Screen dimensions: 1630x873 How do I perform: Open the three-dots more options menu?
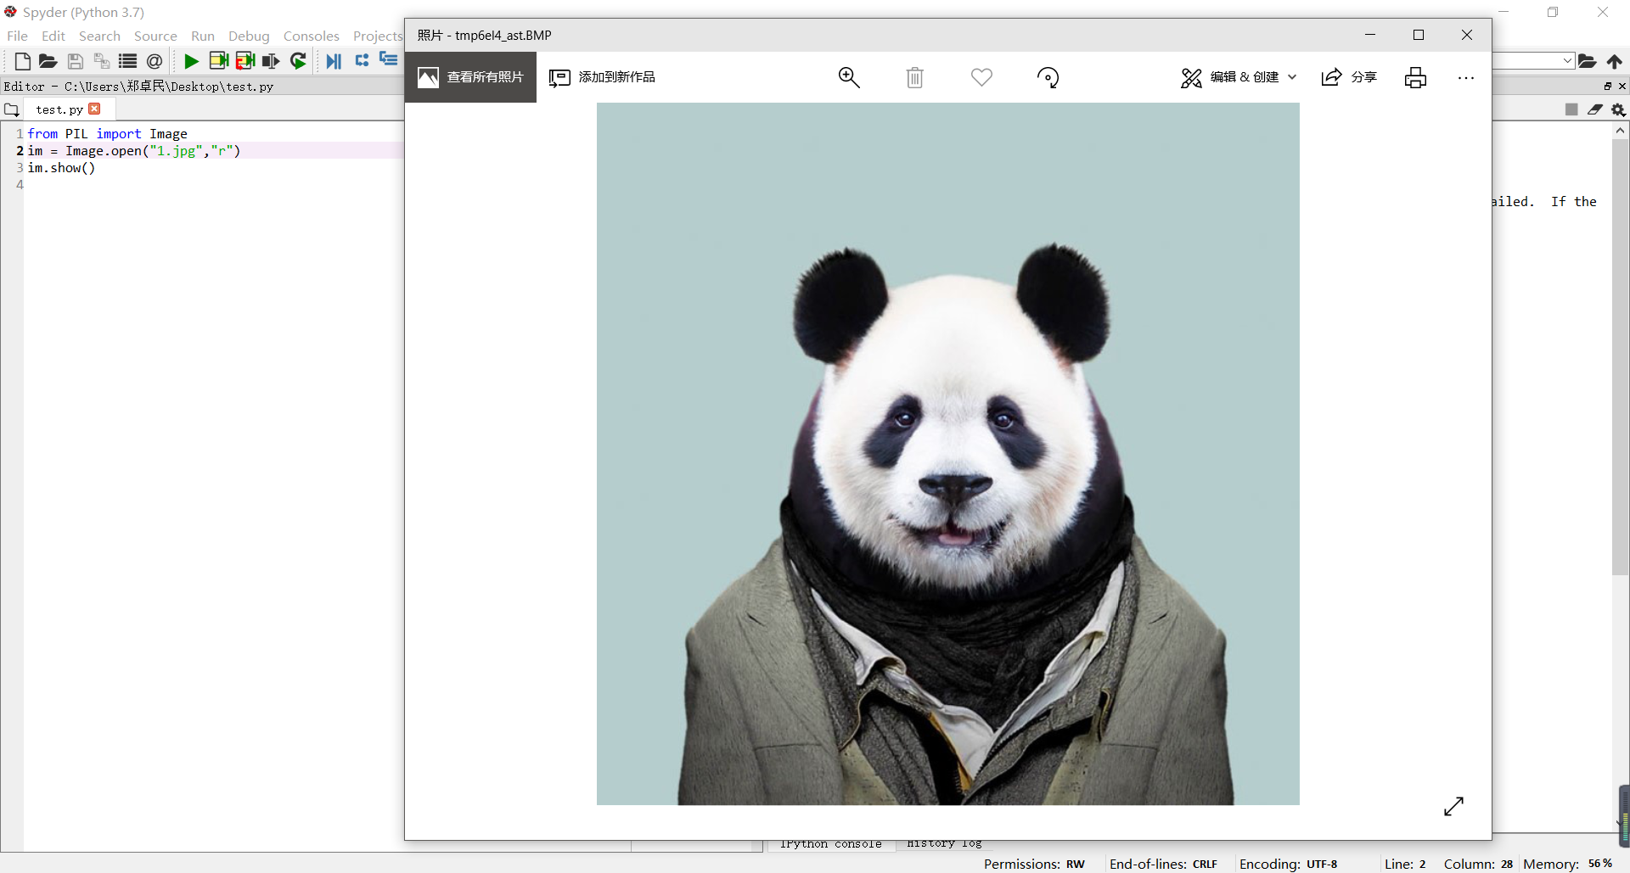[x=1465, y=78]
